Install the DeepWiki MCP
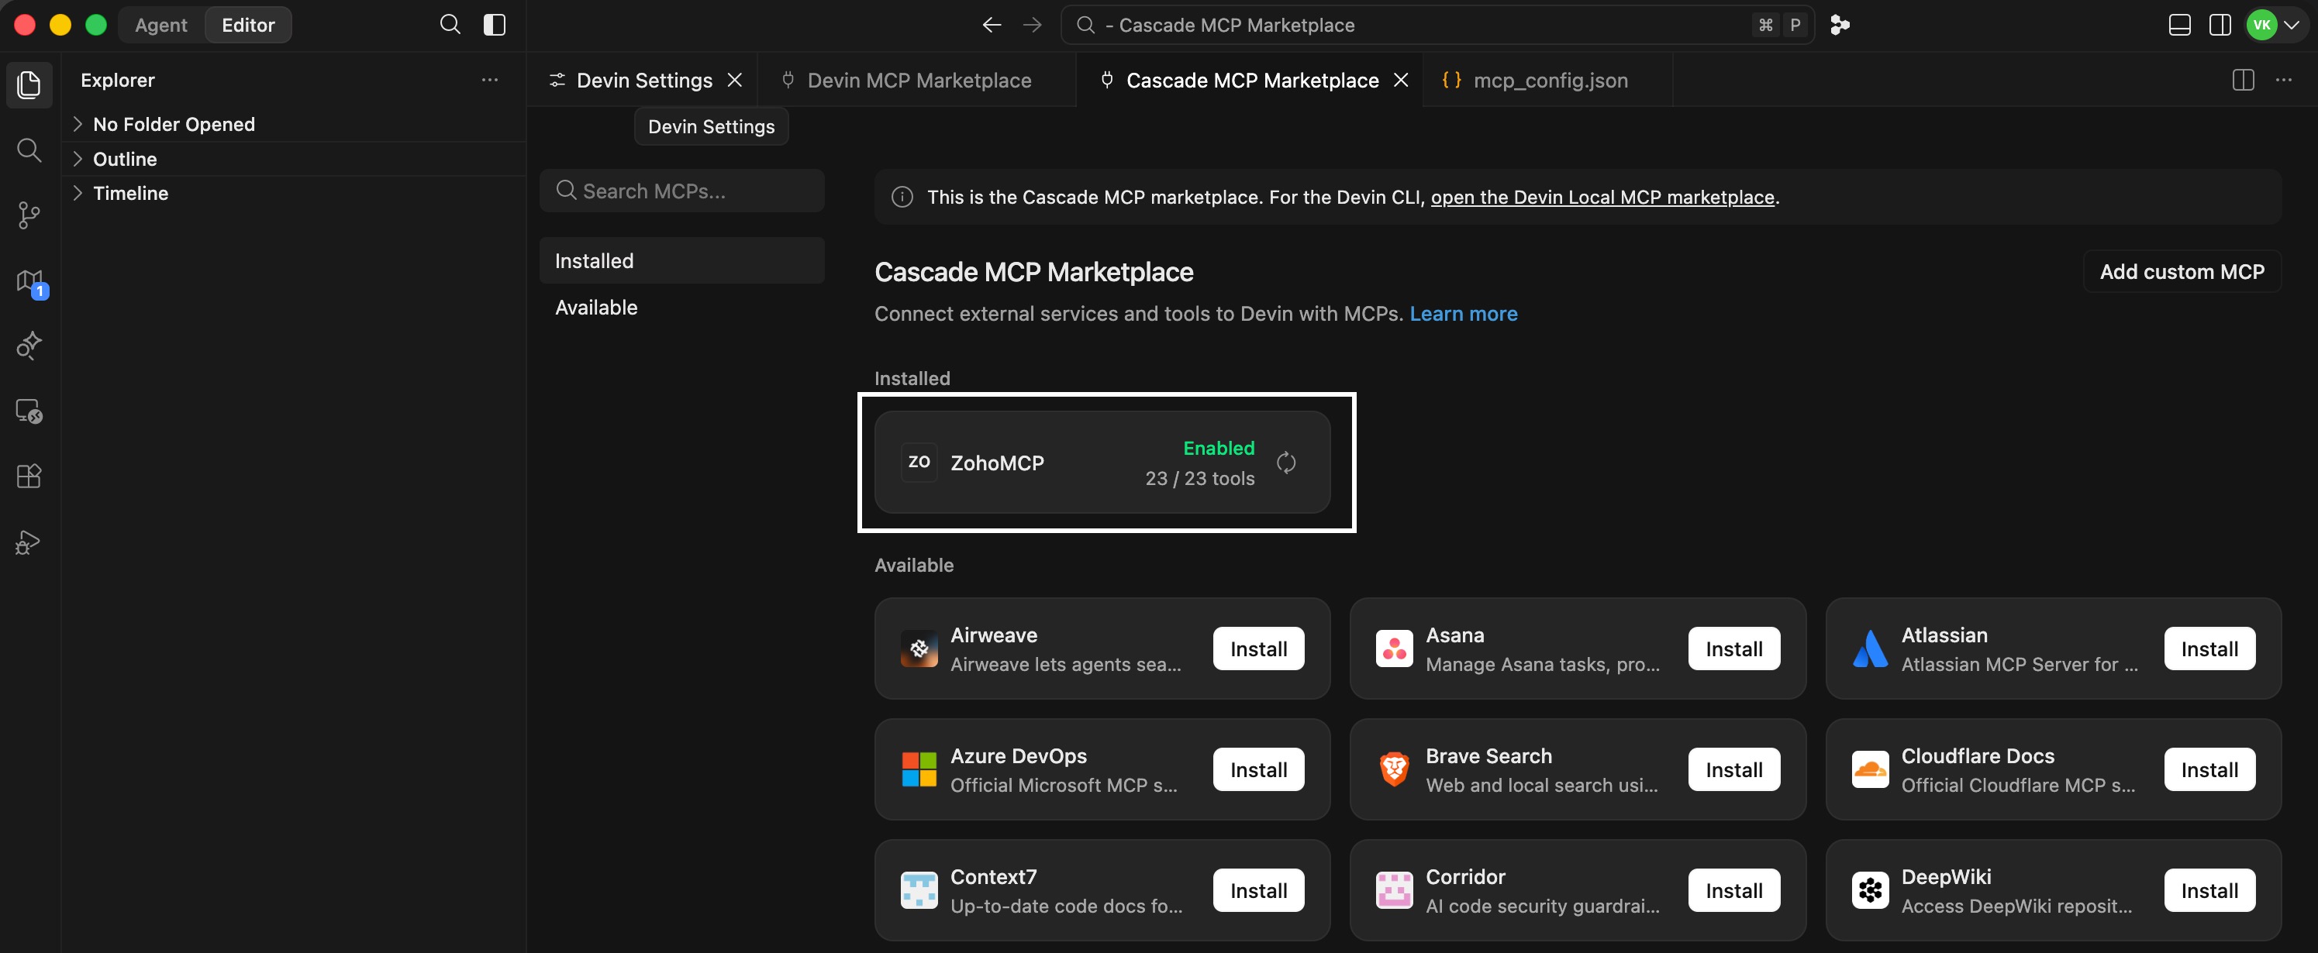Image resolution: width=2318 pixels, height=953 pixels. (x=2209, y=890)
